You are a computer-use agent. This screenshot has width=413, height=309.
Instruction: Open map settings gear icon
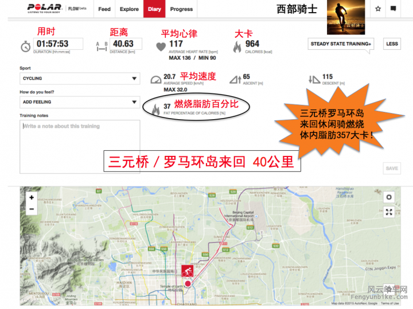tap(389, 197)
